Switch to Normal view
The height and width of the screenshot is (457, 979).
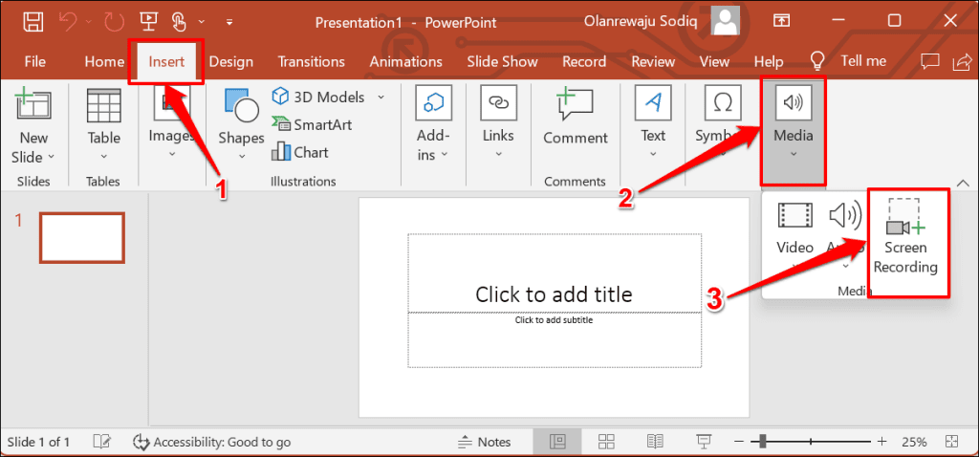tap(557, 442)
